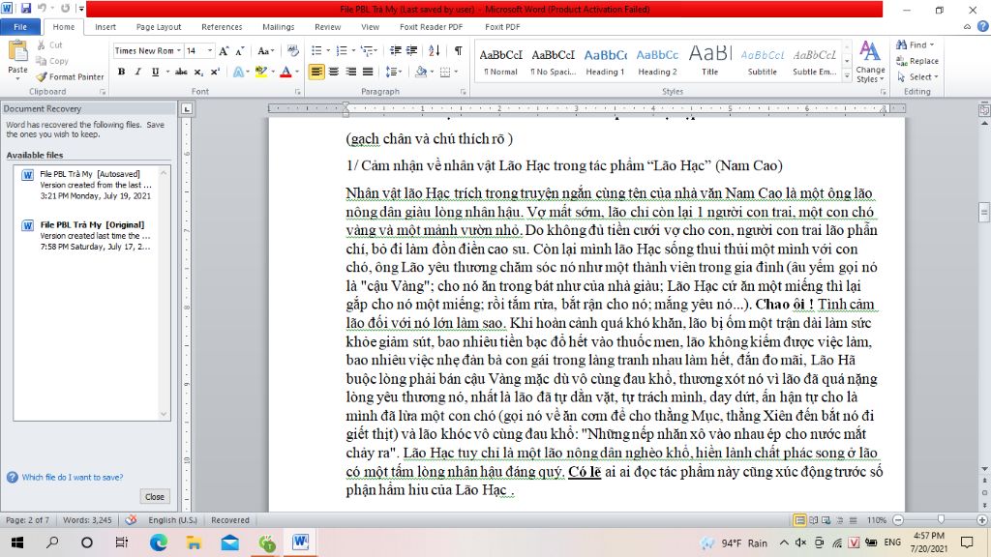The height and width of the screenshot is (557, 991).
Task: Close the Document Recovery pane
Action: pyautogui.click(x=155, y=496)
